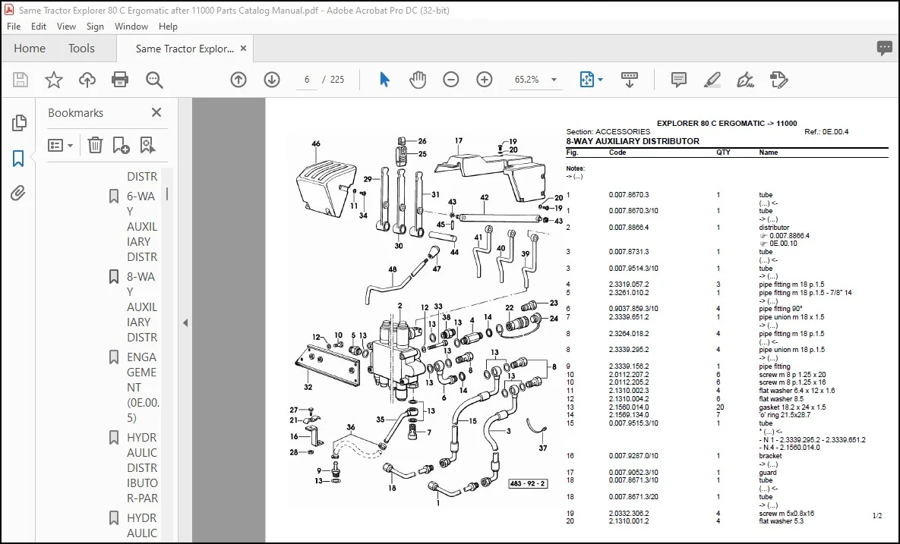Screen dimensions: 900x544
Task: Find the current bookmark icon
Action: (147, 145)
